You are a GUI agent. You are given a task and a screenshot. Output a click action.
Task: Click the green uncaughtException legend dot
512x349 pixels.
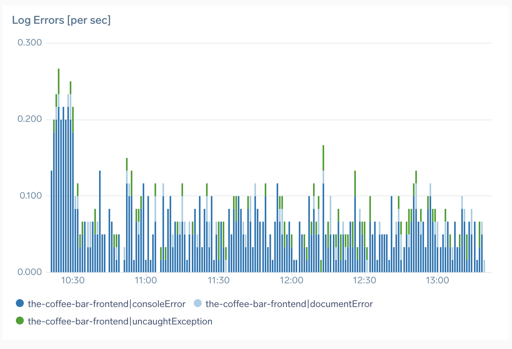pos(20,321)
